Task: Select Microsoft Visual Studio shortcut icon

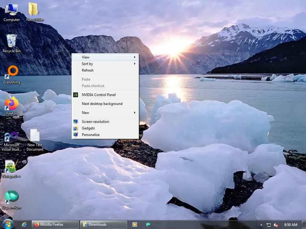Action: coord(12,142)
